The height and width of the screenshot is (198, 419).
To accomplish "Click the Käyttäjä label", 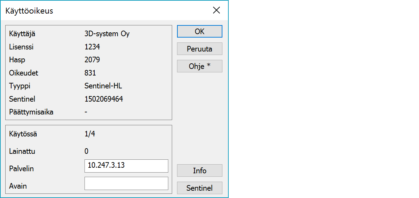I will pyautogui.click(x=22, y=34).
